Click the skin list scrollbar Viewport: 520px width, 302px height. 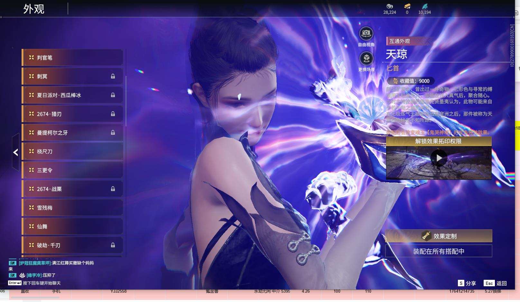tap(126, 101)
